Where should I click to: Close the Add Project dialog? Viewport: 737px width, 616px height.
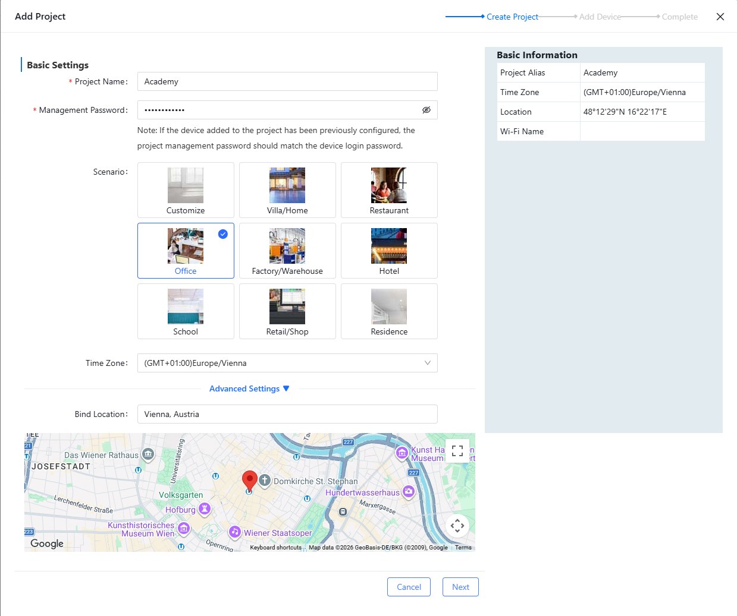[720, 17]
